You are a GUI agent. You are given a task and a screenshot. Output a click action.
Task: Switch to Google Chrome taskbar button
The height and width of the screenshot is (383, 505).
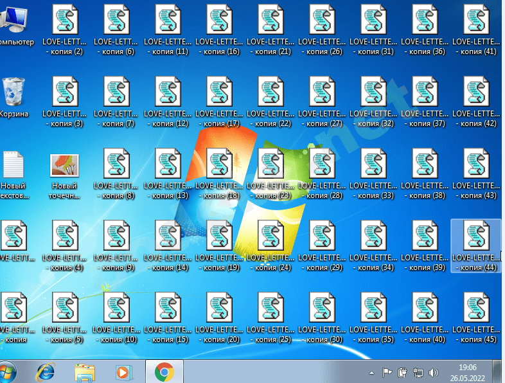pyautogui.click(x=164, y=371)
